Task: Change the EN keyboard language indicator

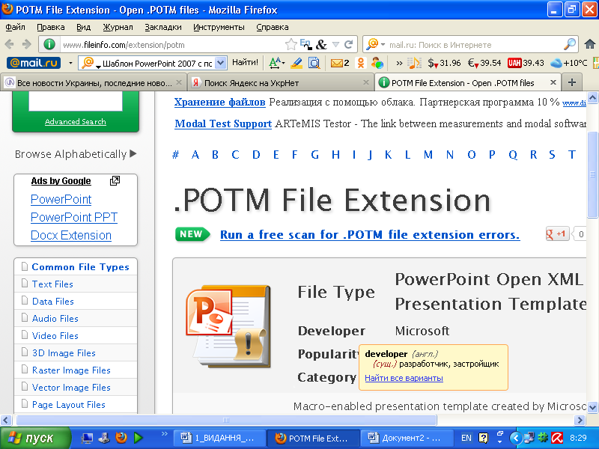Action: coord(466,438)
